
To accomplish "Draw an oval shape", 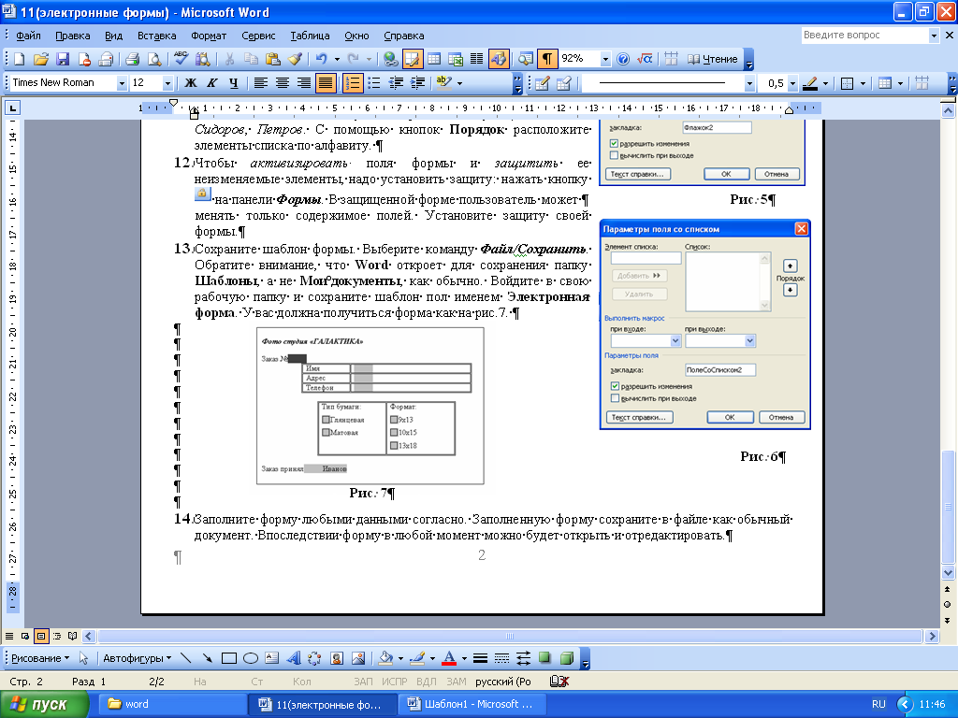I will (251, 658).
